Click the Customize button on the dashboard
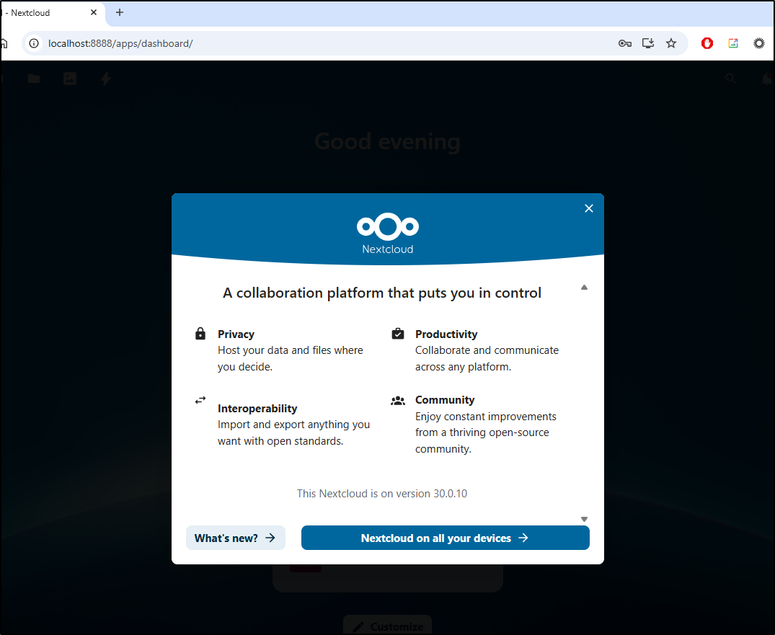 click(x=388, y=626)
